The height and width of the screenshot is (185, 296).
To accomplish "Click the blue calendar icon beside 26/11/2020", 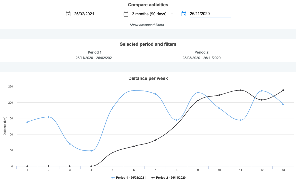I will tap(184, 14).
